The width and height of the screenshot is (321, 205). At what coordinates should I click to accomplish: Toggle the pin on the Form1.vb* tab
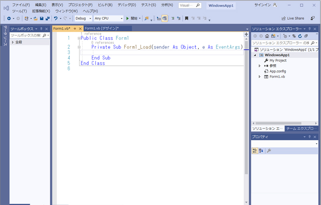pos(75,28)
